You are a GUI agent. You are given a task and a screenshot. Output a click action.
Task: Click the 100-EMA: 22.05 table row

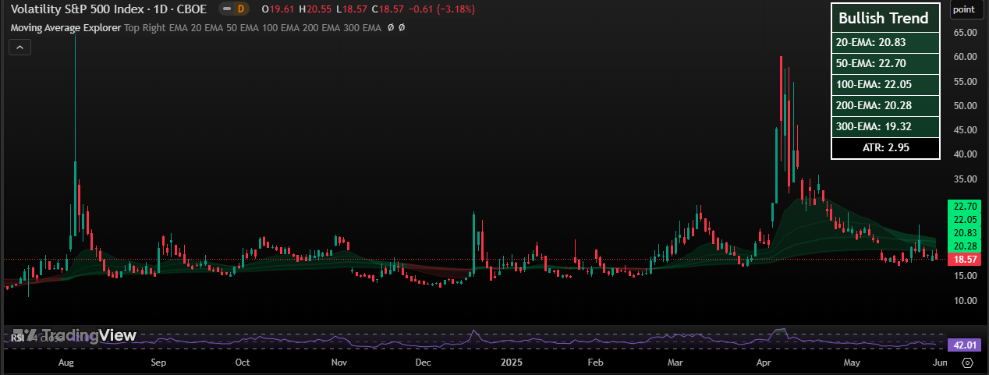click(x=885, y=84)
